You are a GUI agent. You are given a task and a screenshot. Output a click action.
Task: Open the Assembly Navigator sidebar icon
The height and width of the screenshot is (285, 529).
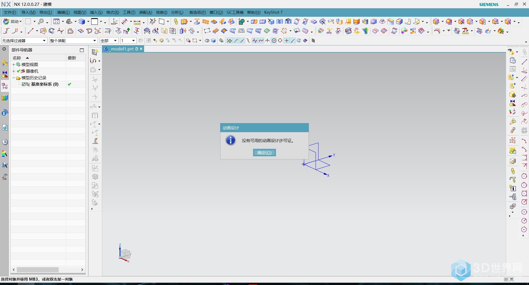(5, 63)
